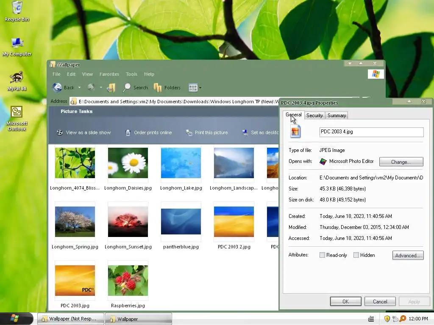Expand the Forward history dropdown arrow
This screenshot has width=434, height=325.
click(x=101, y=88)
